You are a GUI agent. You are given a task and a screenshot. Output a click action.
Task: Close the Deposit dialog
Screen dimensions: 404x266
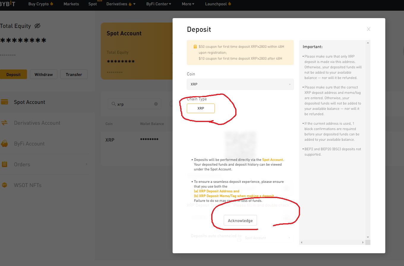click(x=369, y=29)
